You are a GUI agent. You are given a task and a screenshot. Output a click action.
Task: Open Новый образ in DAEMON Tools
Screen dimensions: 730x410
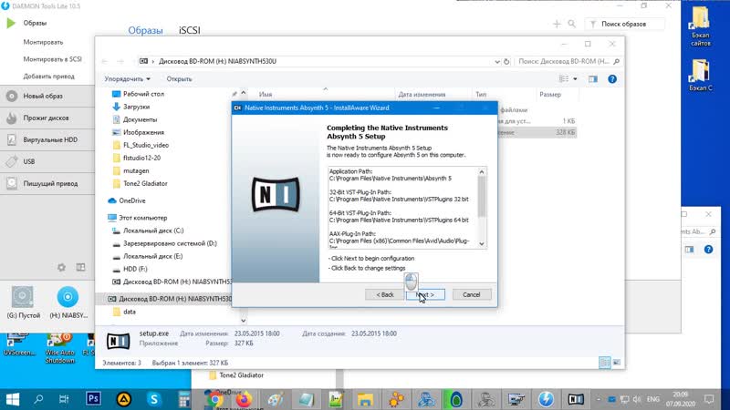[43, 96]
